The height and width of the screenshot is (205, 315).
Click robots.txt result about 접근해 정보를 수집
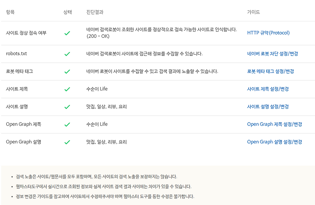(x=144, y=54)
